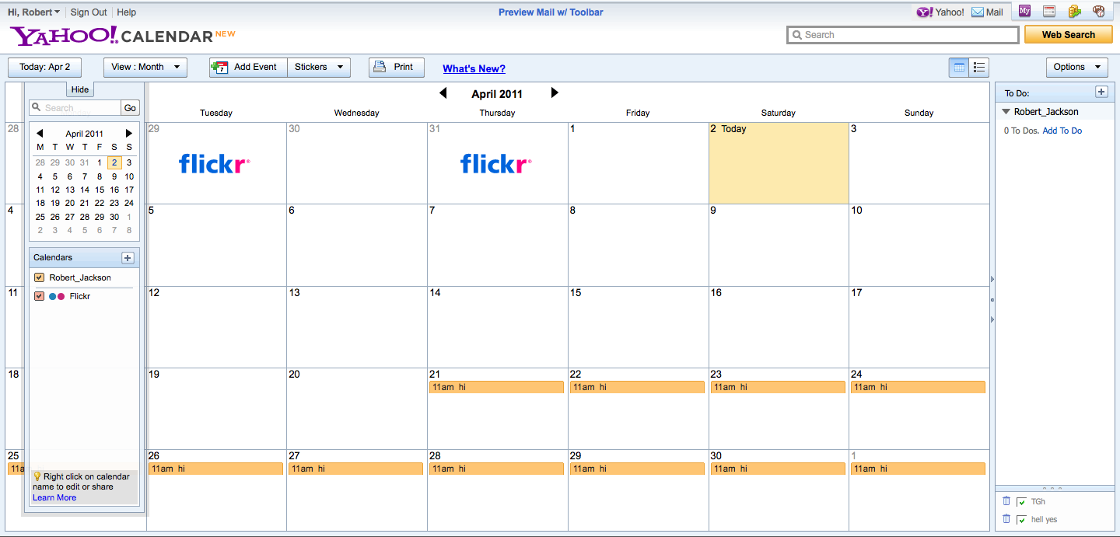Delete the TGh to-do with trash icon
The width and height of the screenshot is (1120, 537).
click(1006, 501)
